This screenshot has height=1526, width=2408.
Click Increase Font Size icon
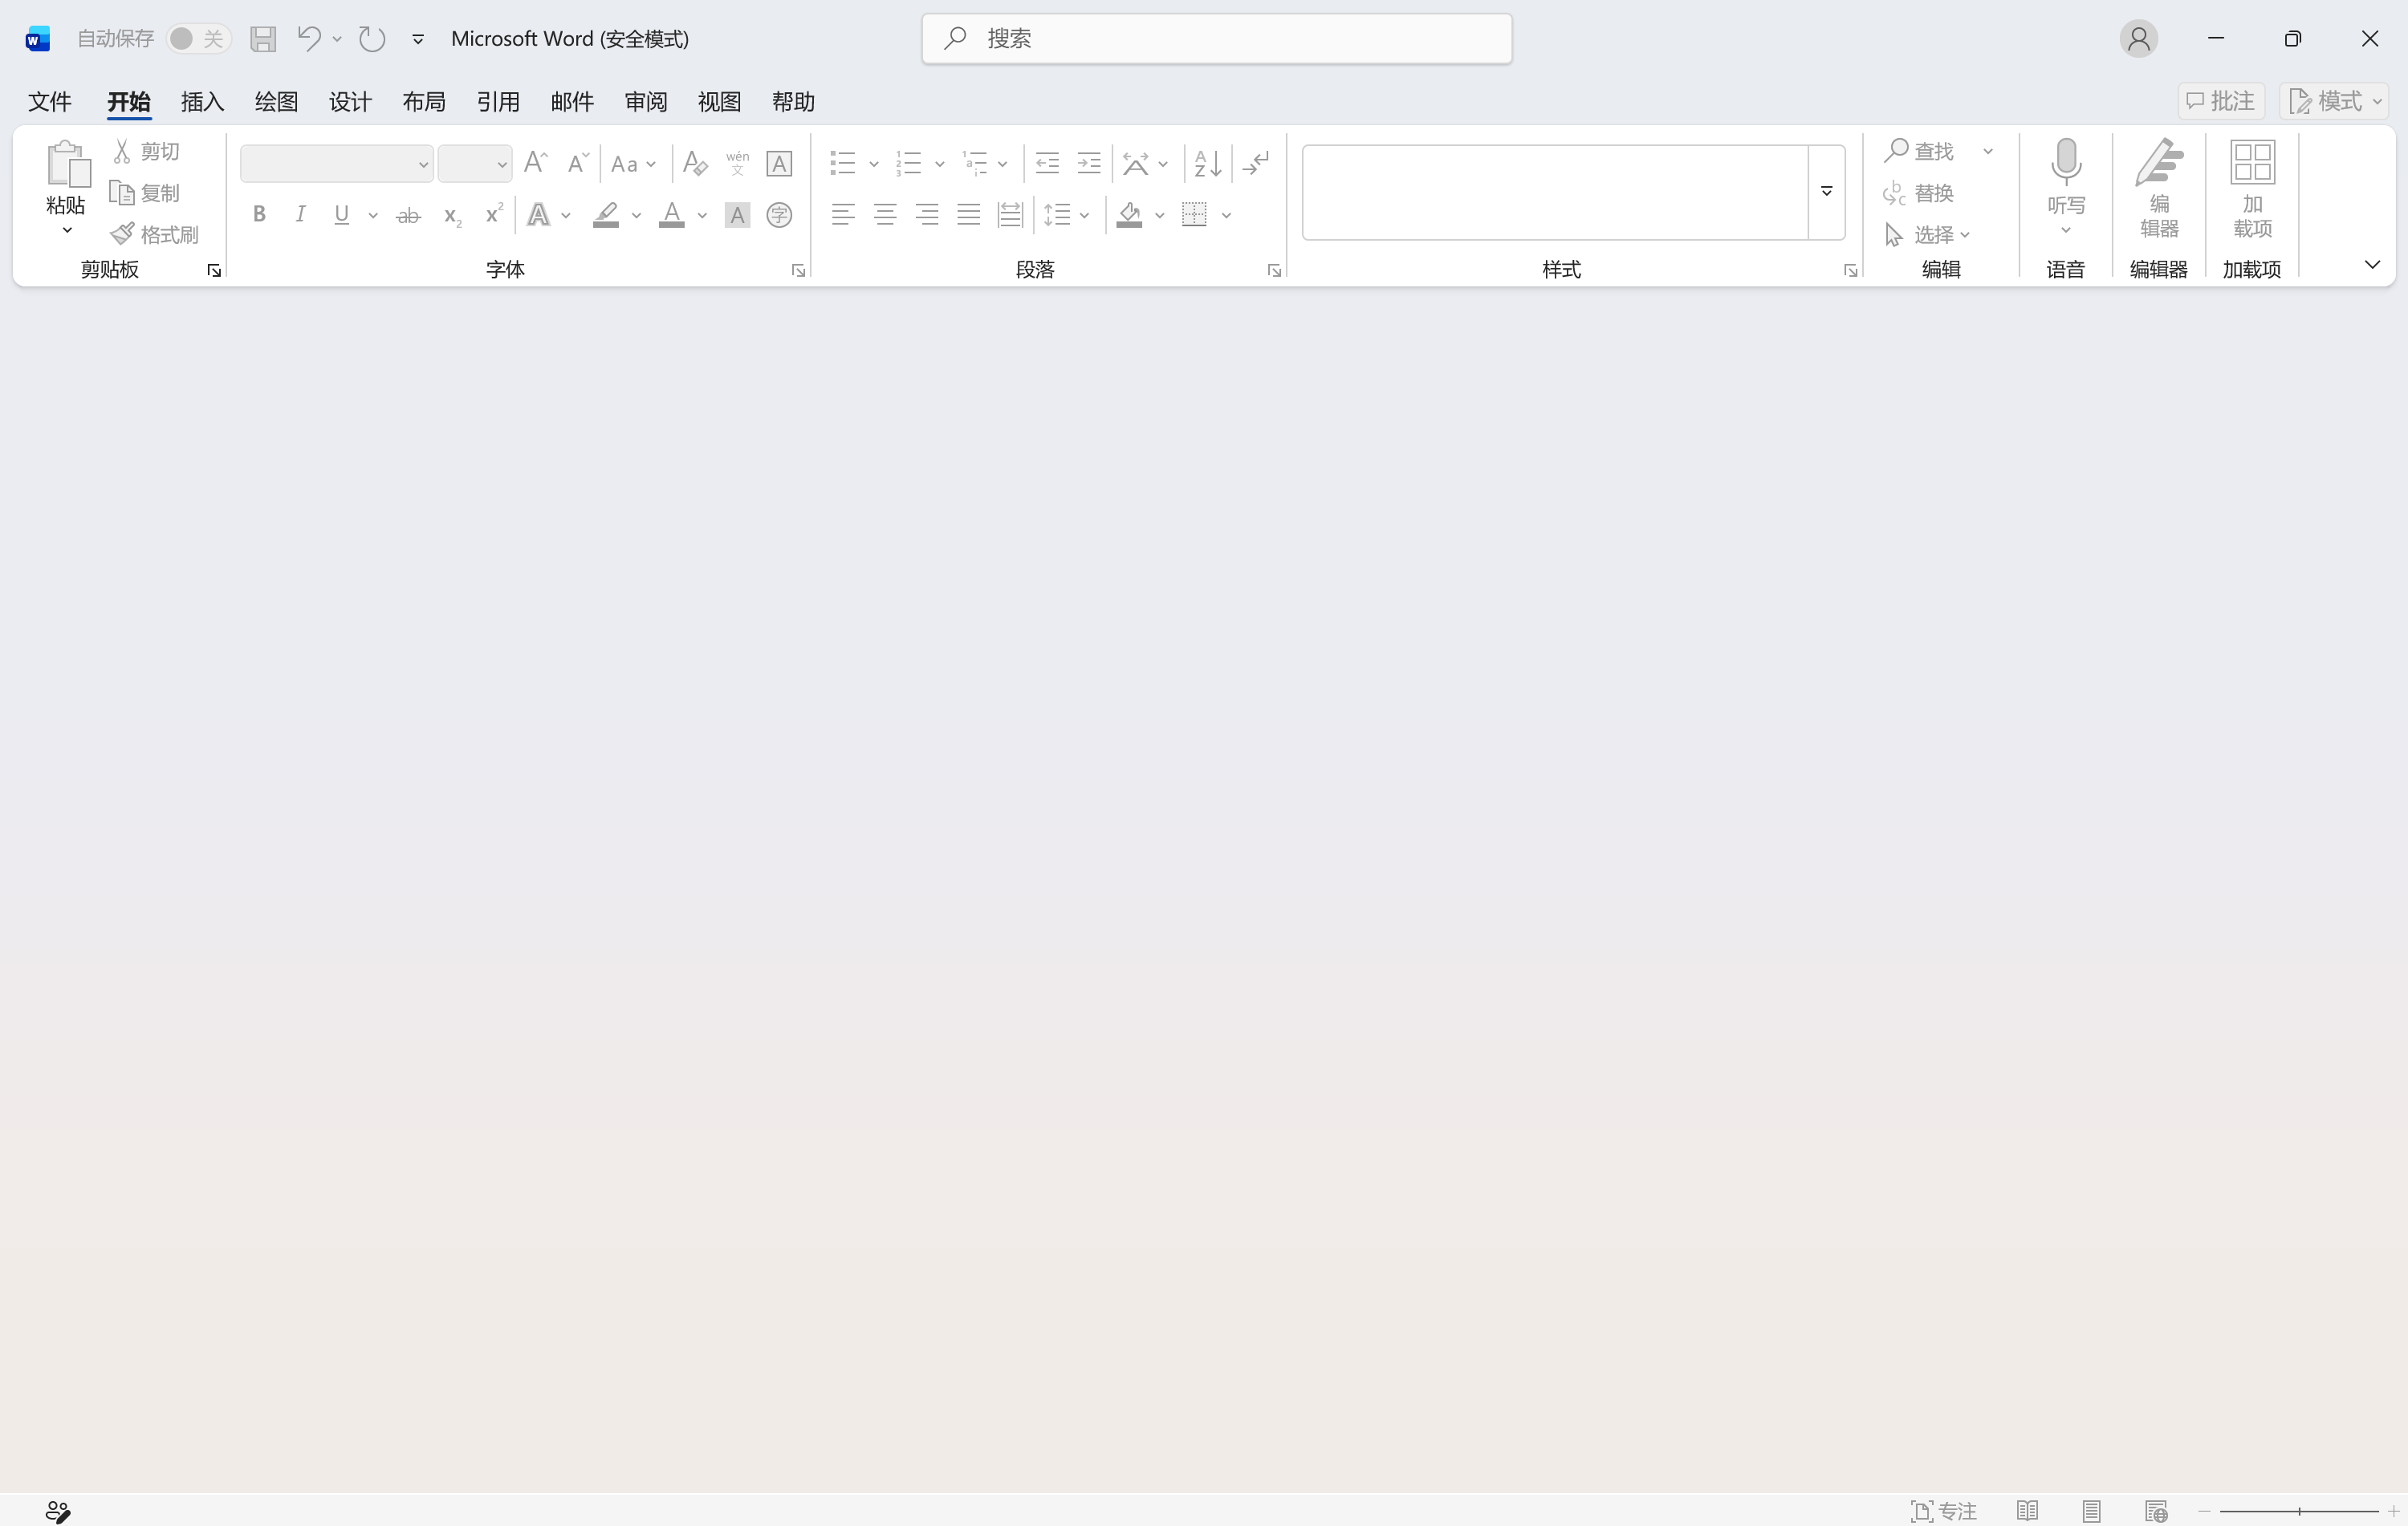tap(536, 162)
